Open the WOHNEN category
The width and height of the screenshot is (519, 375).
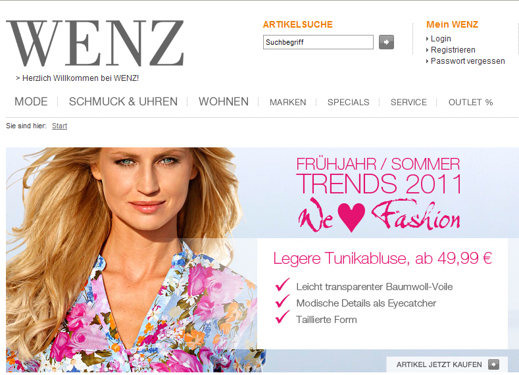pos(224,101)
